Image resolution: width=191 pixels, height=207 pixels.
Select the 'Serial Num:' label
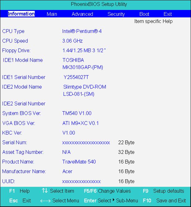pos(15,142)
